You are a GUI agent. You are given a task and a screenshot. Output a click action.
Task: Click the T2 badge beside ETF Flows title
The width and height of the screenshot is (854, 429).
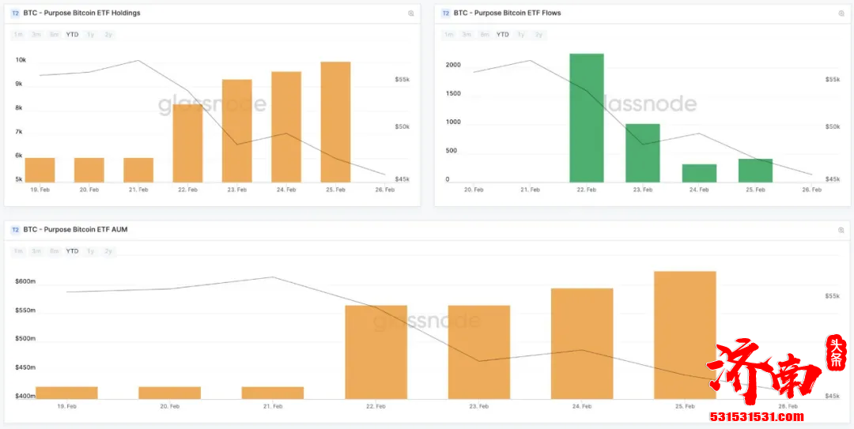[x=445, y=13]
